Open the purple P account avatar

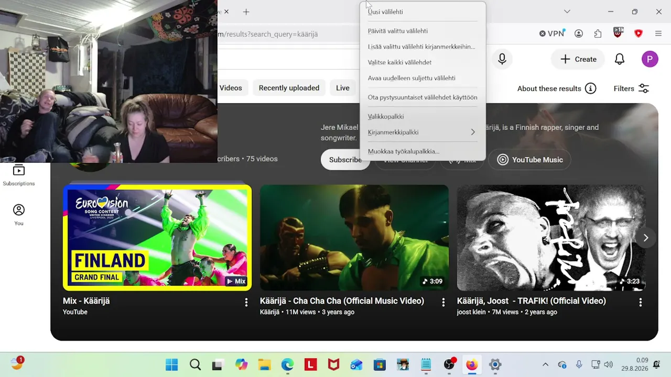pos(650,59)
